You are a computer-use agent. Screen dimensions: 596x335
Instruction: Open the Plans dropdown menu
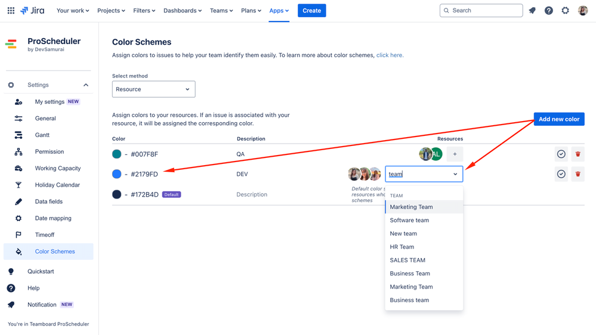click(251, 11)
